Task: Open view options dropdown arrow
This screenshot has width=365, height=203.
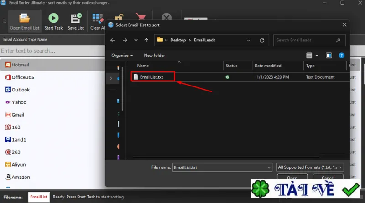Action: (317, 55)
